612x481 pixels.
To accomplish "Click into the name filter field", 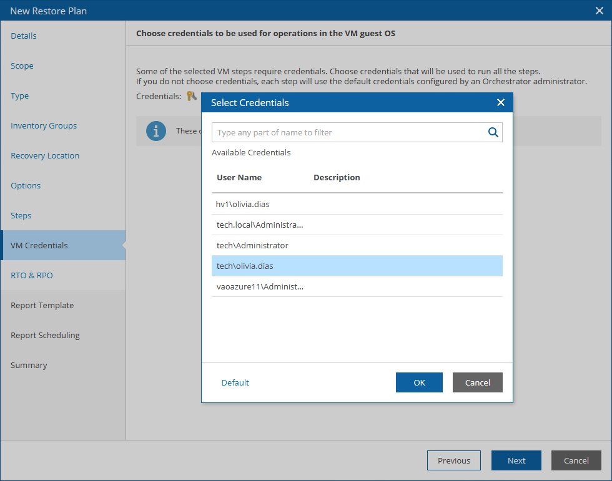I will (348, 132).
